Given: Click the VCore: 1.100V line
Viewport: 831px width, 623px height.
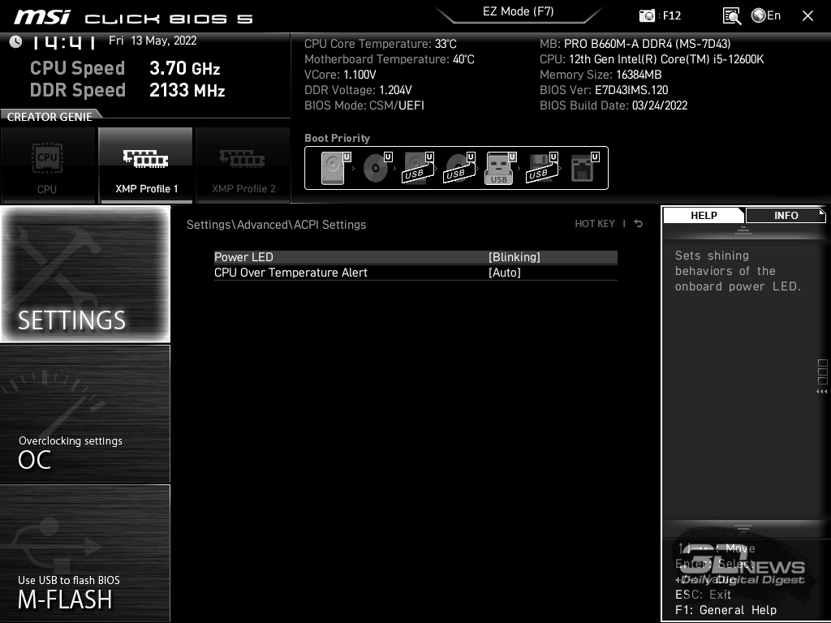Looking at the screenshot, I should (340, 74).
